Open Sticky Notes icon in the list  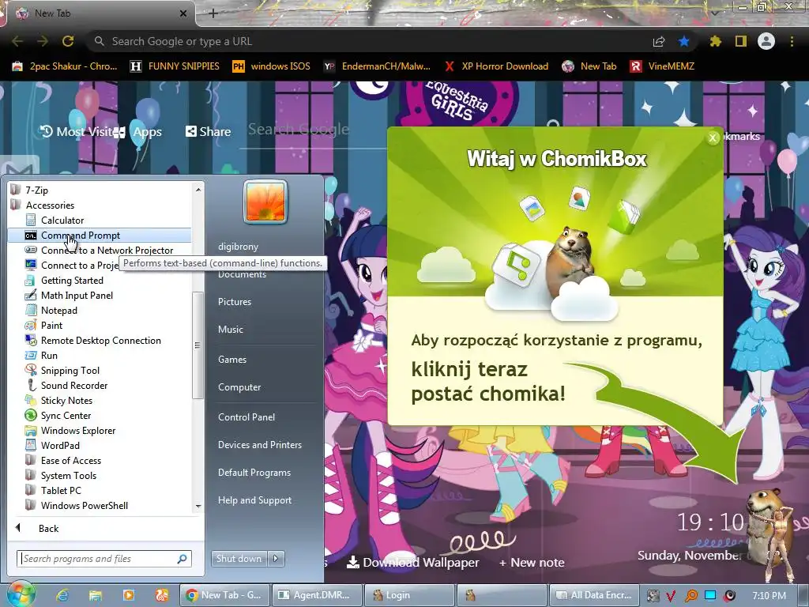point(31,401)
